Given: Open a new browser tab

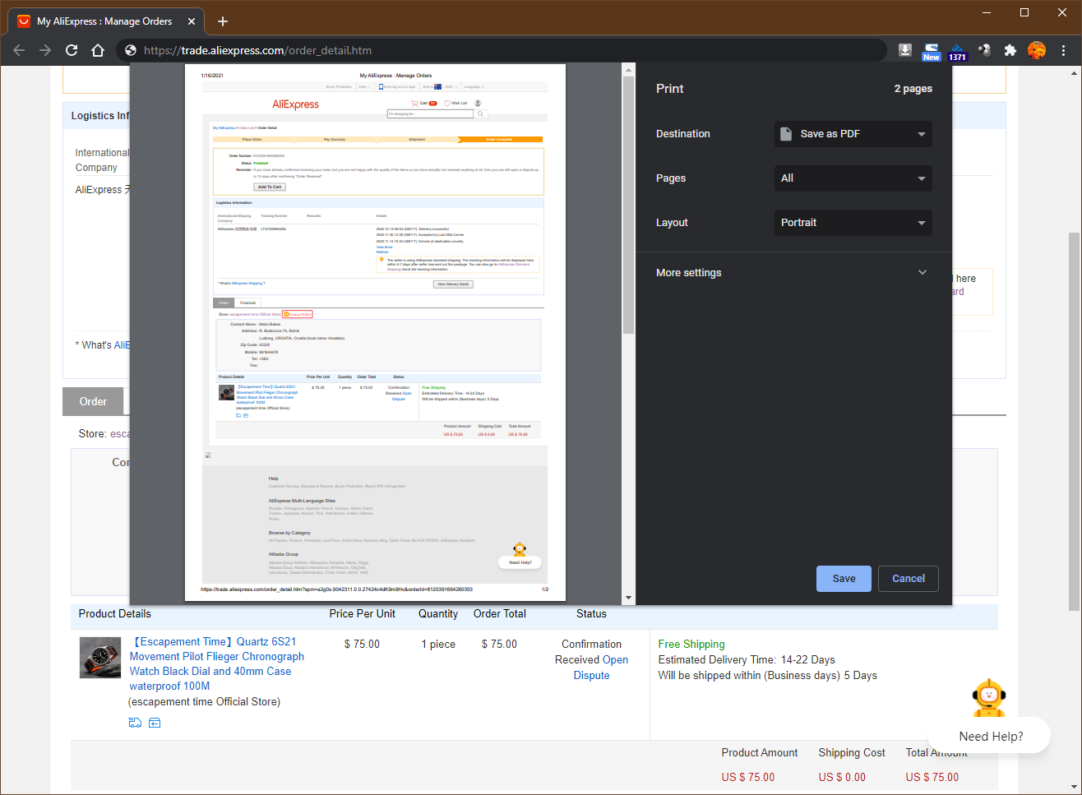Looking at the screenshot, I should point(223,21).
